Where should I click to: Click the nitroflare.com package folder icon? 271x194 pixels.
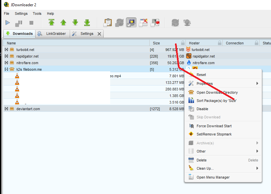click(x=12, y=63)
